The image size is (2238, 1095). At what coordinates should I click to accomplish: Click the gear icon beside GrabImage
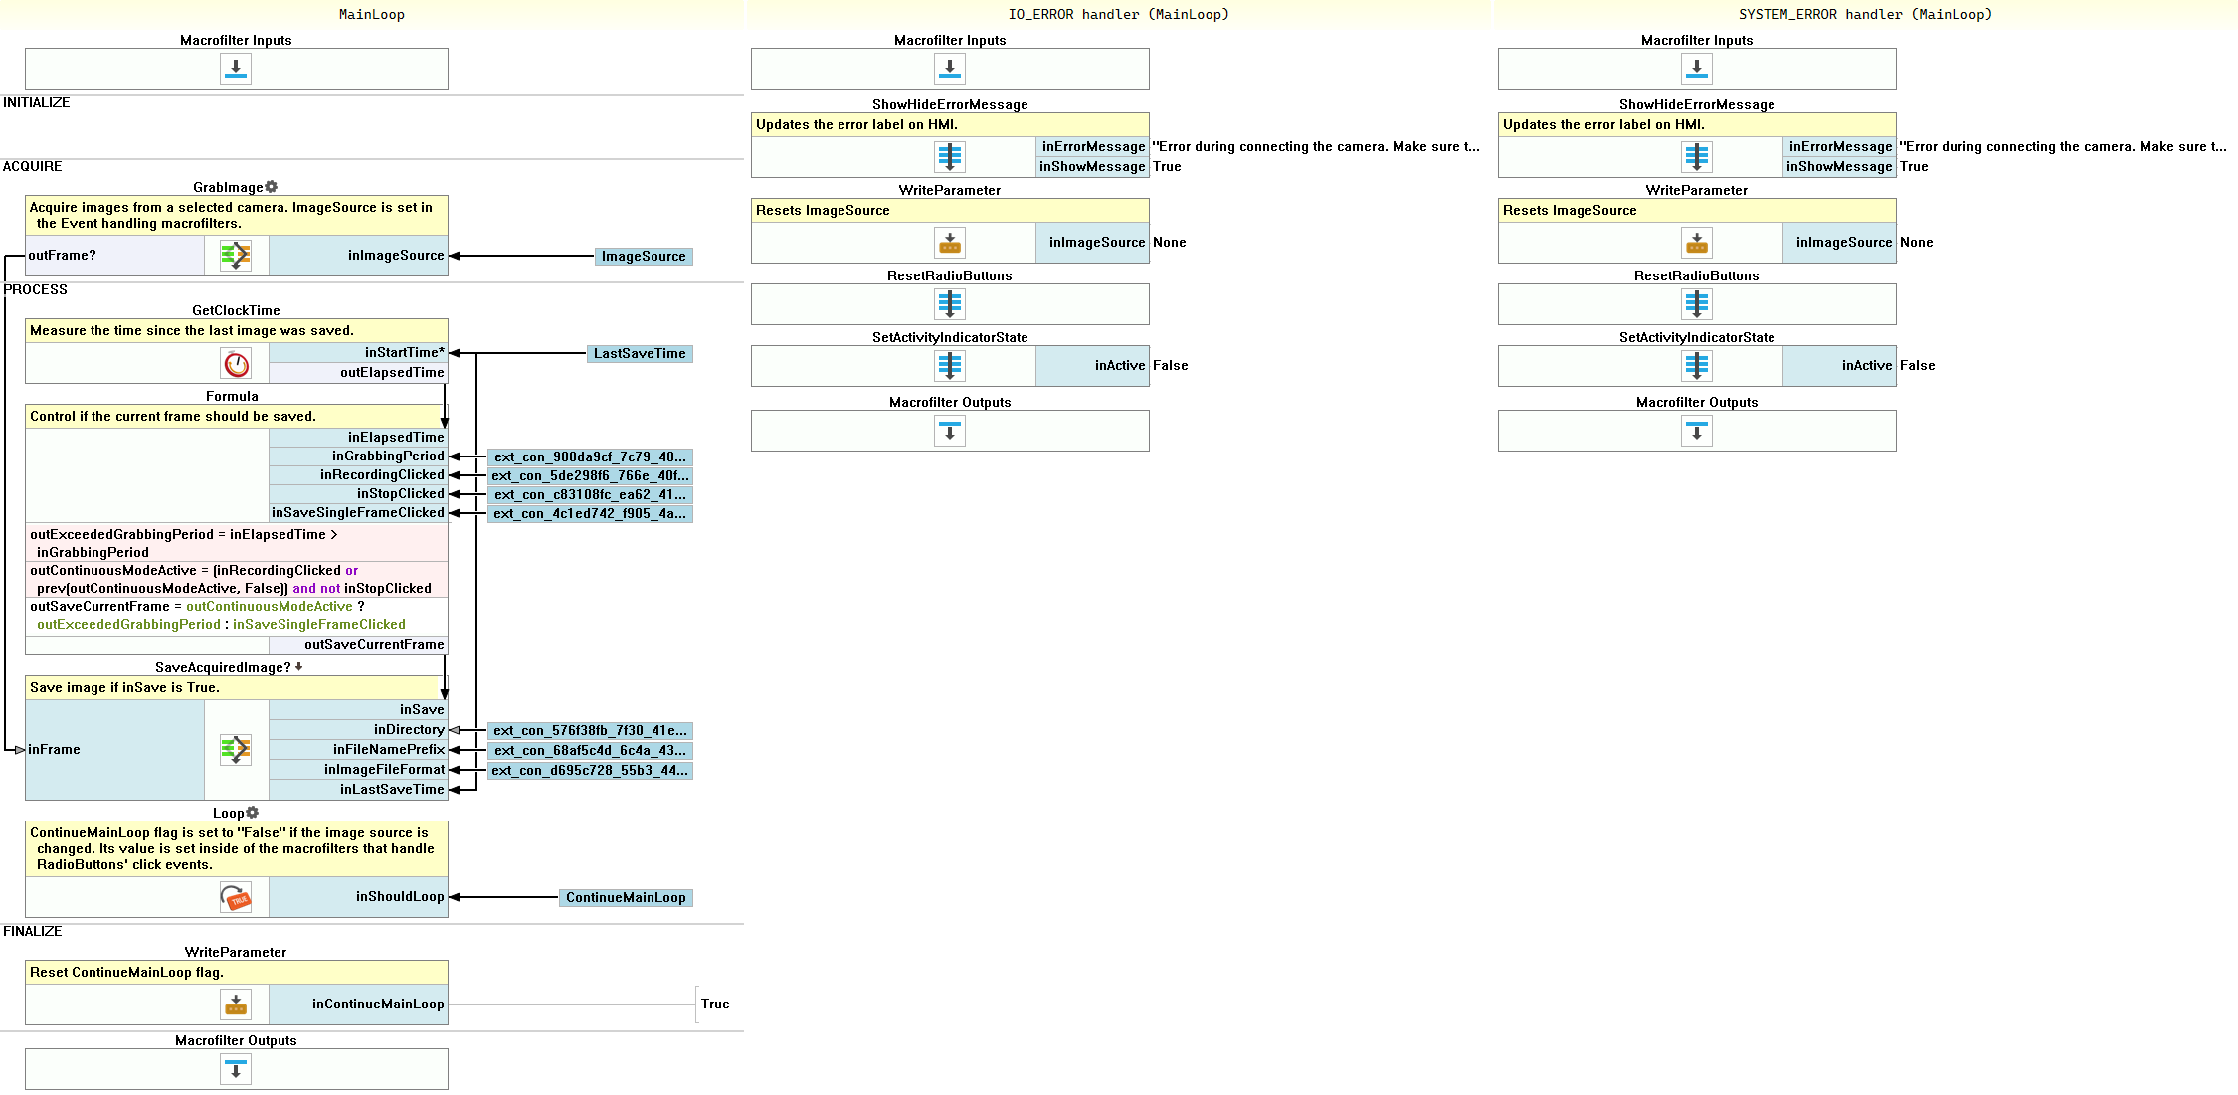coord(272,187)
